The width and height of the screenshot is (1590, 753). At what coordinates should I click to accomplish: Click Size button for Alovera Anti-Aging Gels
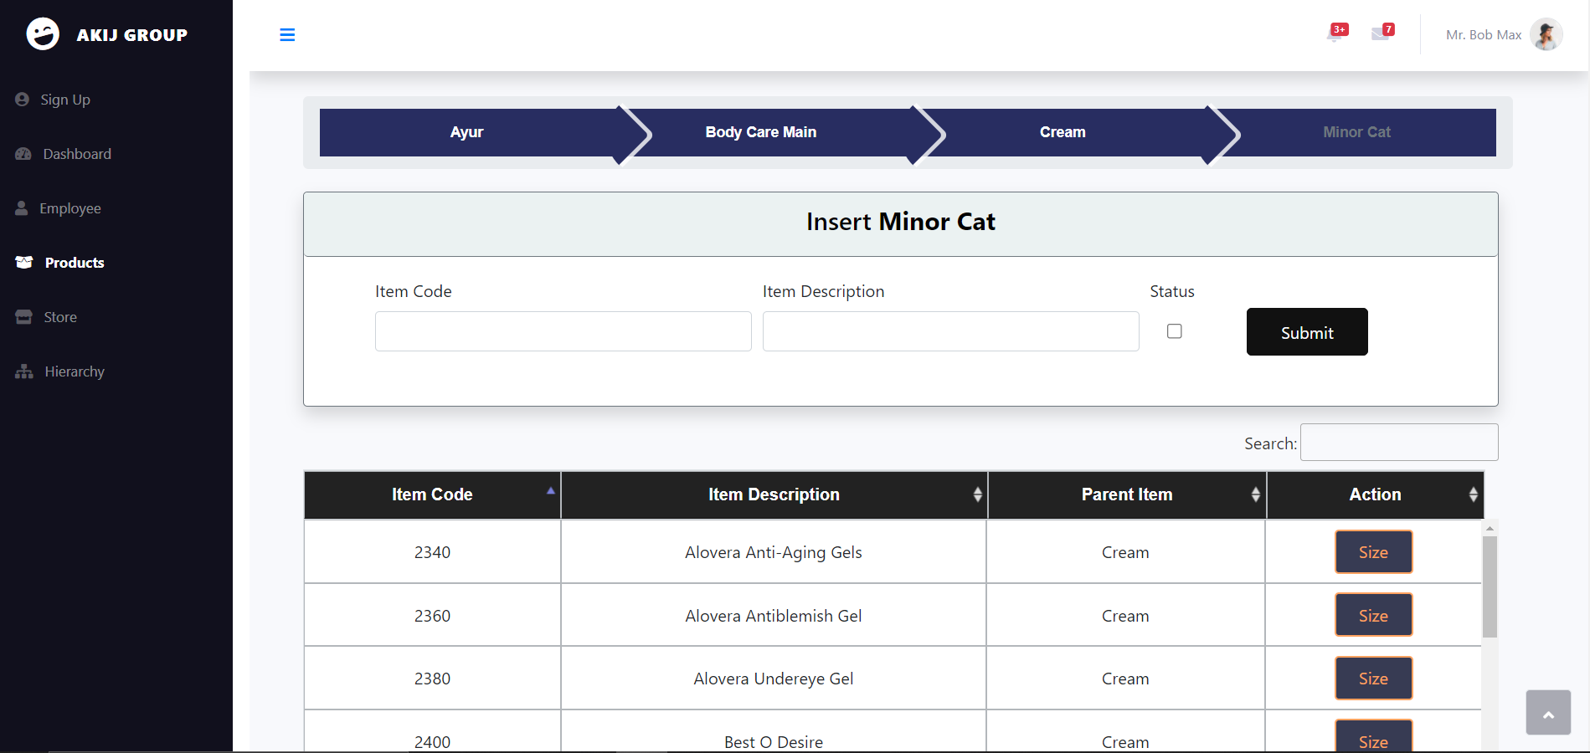[1373, 552]
